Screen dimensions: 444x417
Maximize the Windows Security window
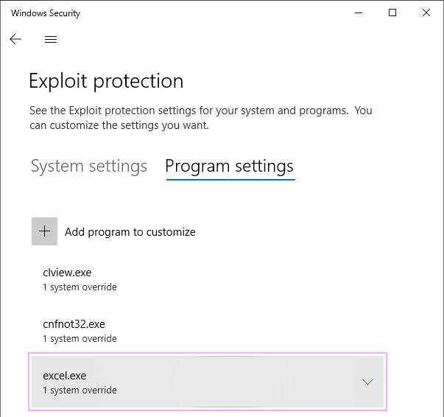[392, 13]
